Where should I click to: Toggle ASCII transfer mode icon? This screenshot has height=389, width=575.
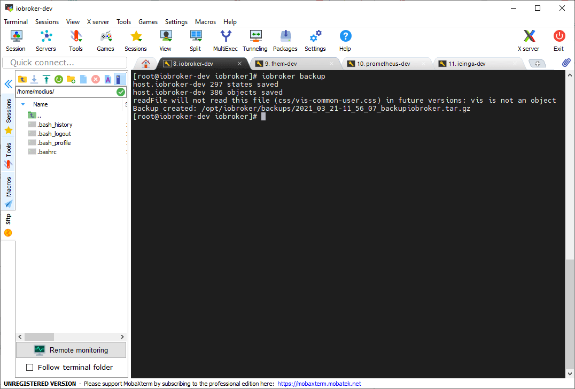pos(108,79)
